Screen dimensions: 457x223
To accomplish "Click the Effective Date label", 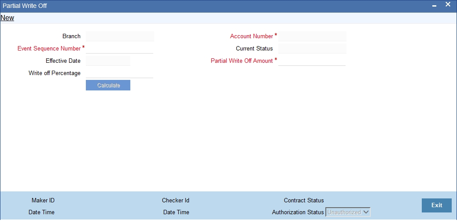I will (x=63, y=61).
